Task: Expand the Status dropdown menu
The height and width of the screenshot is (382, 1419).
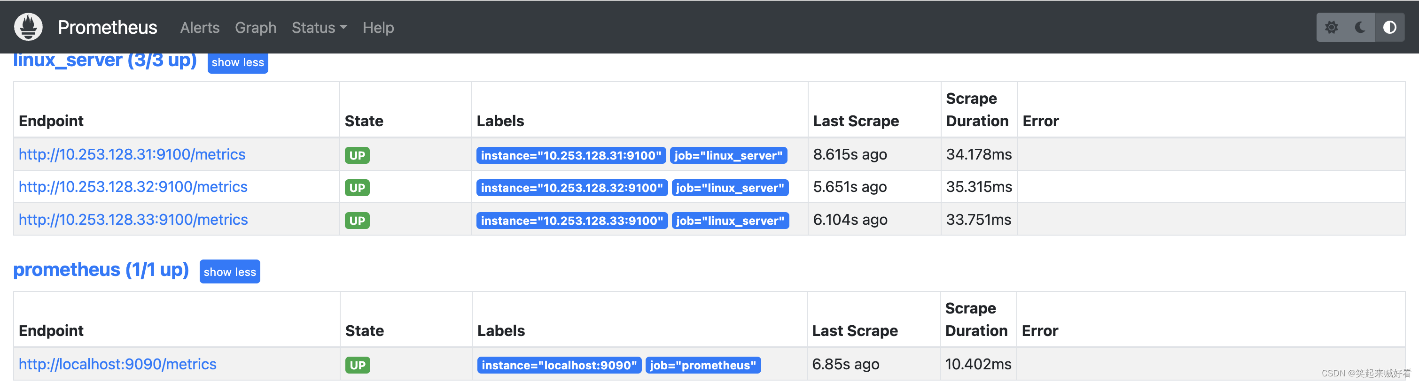Action: 319,28
